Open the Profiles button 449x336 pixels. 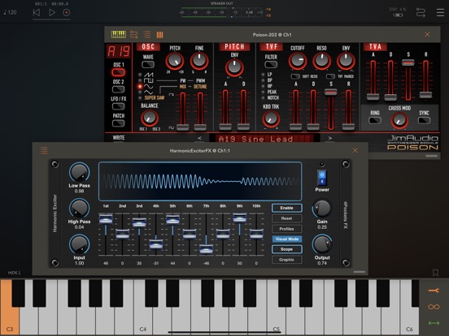point(286,229)
